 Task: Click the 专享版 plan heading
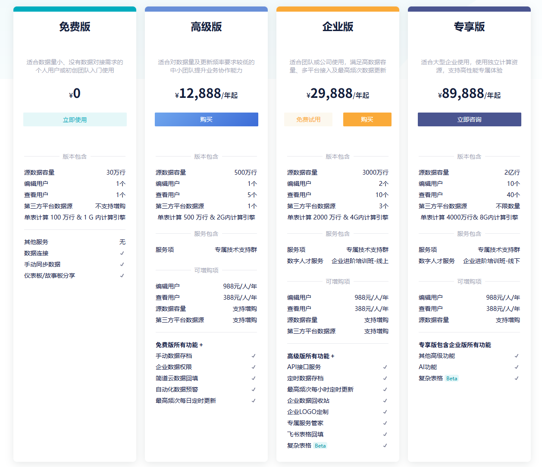[469, 27]
